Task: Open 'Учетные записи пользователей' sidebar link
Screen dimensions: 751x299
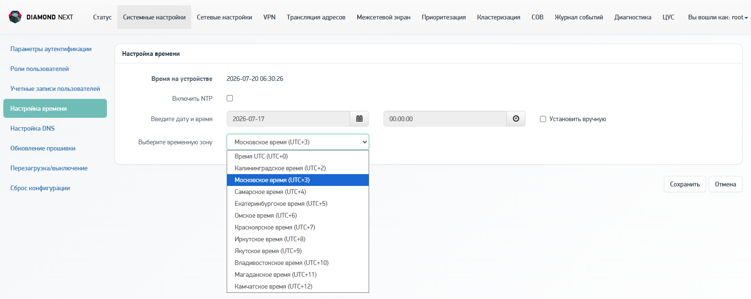Action: [x=55, y=88]
